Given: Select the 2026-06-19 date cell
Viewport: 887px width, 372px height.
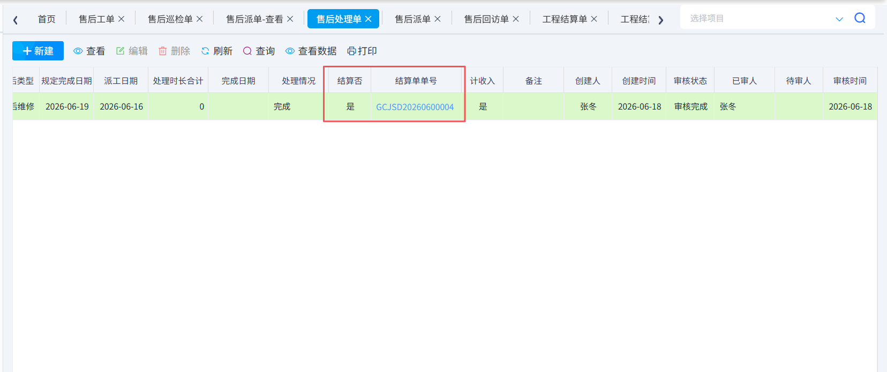Looking at the screenshot, I should [67, 106].
